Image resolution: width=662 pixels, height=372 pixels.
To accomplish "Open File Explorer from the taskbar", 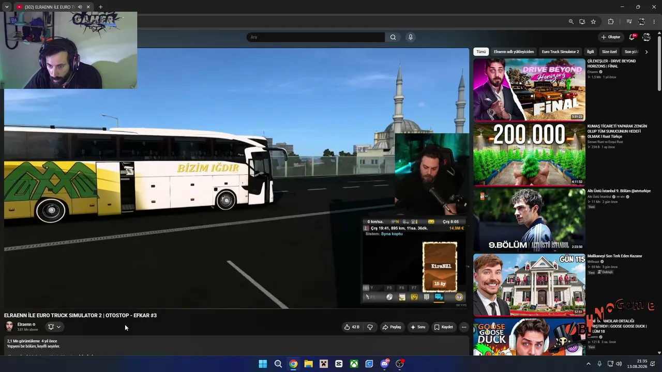I will [x=308, y=364].
